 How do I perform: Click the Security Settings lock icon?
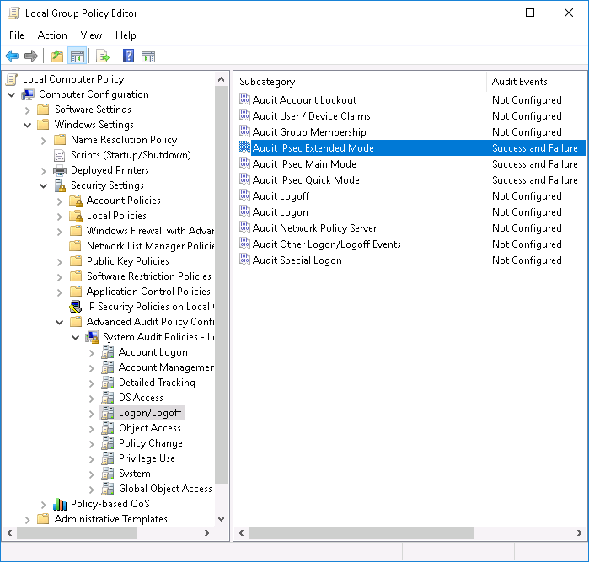coord(60,185)
